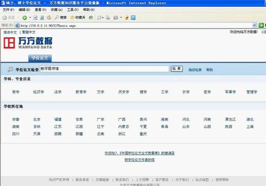Expand the address bar dropdown arrow
The image size is (266, 186).
254,26
